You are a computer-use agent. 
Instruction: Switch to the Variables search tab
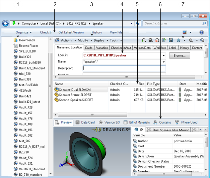point(102,48)
